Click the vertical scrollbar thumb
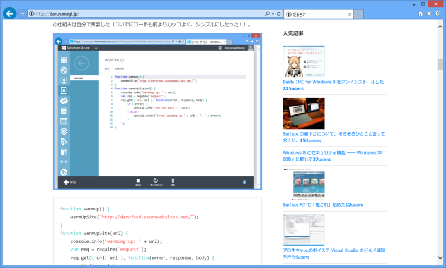This screenshot has height=268, width=446. [440, 64]
